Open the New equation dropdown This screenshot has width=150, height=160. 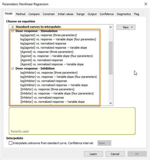point(126,27)
